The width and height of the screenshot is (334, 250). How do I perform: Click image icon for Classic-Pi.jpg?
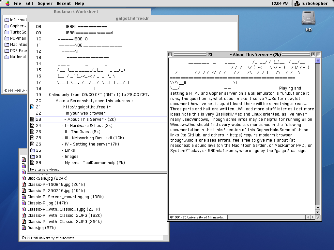click(24, 203)
